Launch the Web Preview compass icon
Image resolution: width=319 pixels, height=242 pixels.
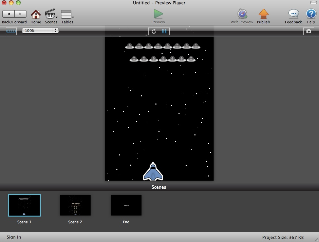pyautogui.click(x=242, y=14)
